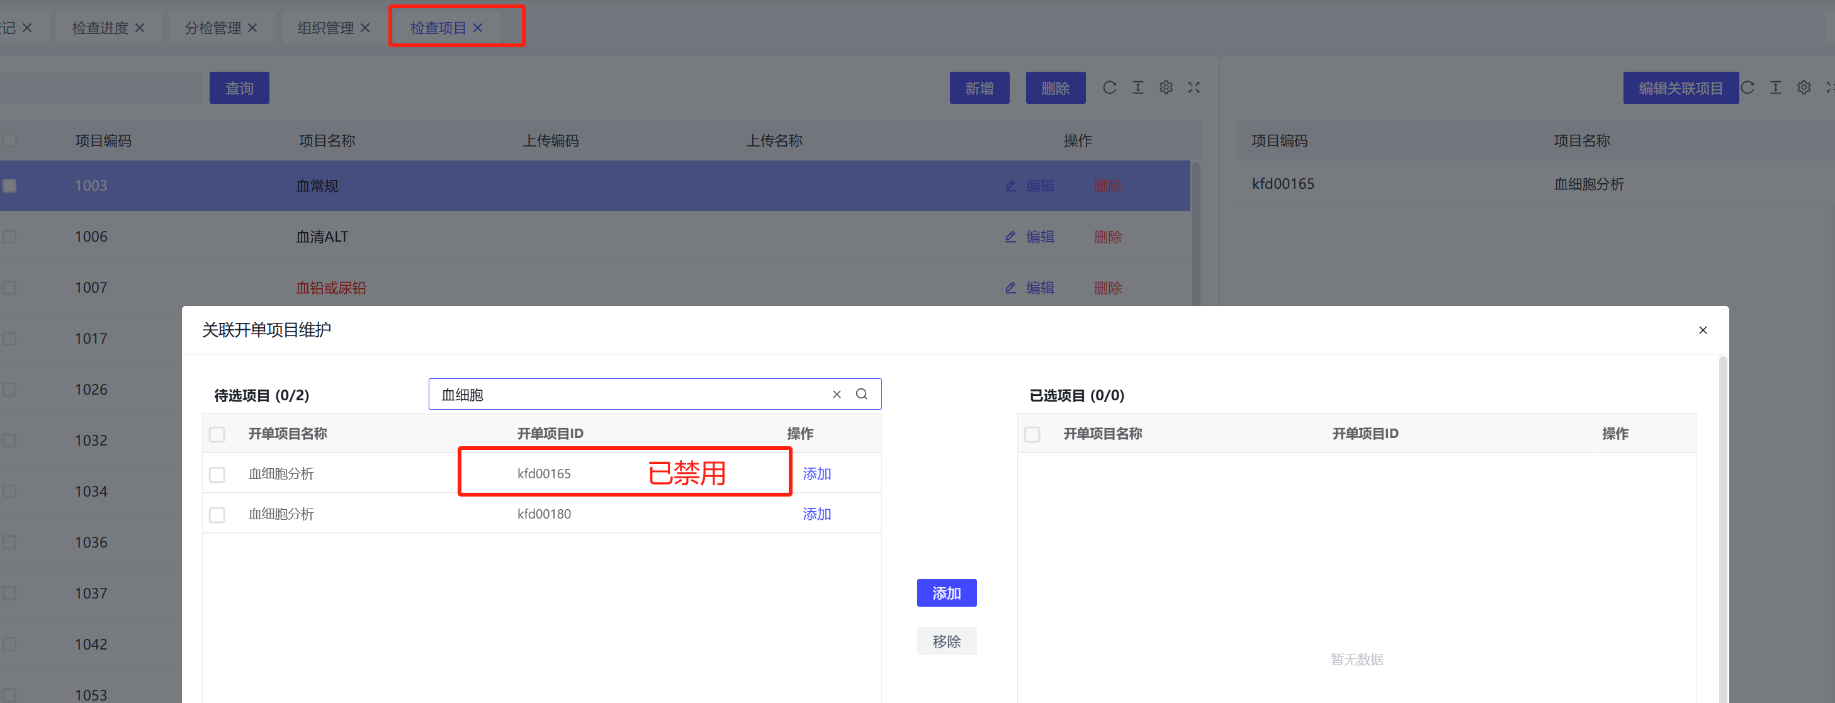Close the 检查进度 tab with its X
The height and width of the screenshot is (703, 1835).
(140, 28)
